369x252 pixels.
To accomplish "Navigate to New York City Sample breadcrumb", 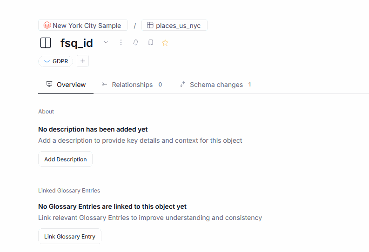I will point(87,26).
